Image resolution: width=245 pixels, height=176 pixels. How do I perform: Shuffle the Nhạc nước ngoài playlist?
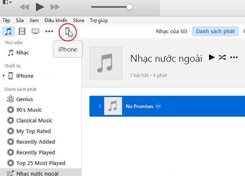pos(222,58)
